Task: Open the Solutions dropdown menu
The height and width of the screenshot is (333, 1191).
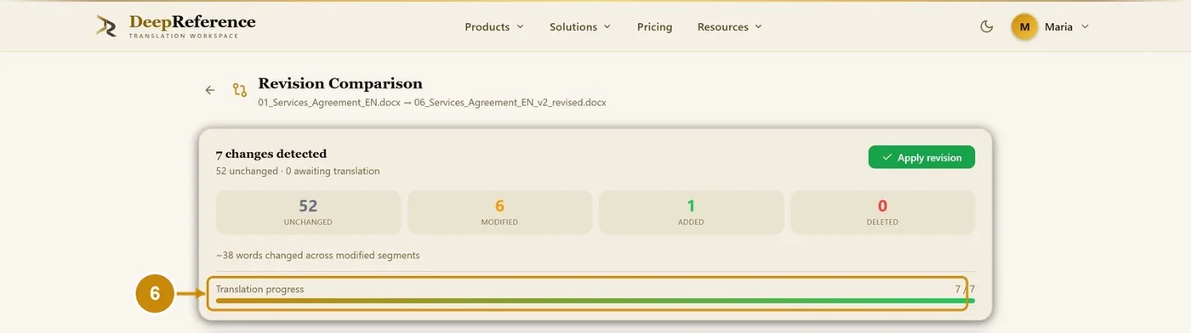Action: [580, 27]
